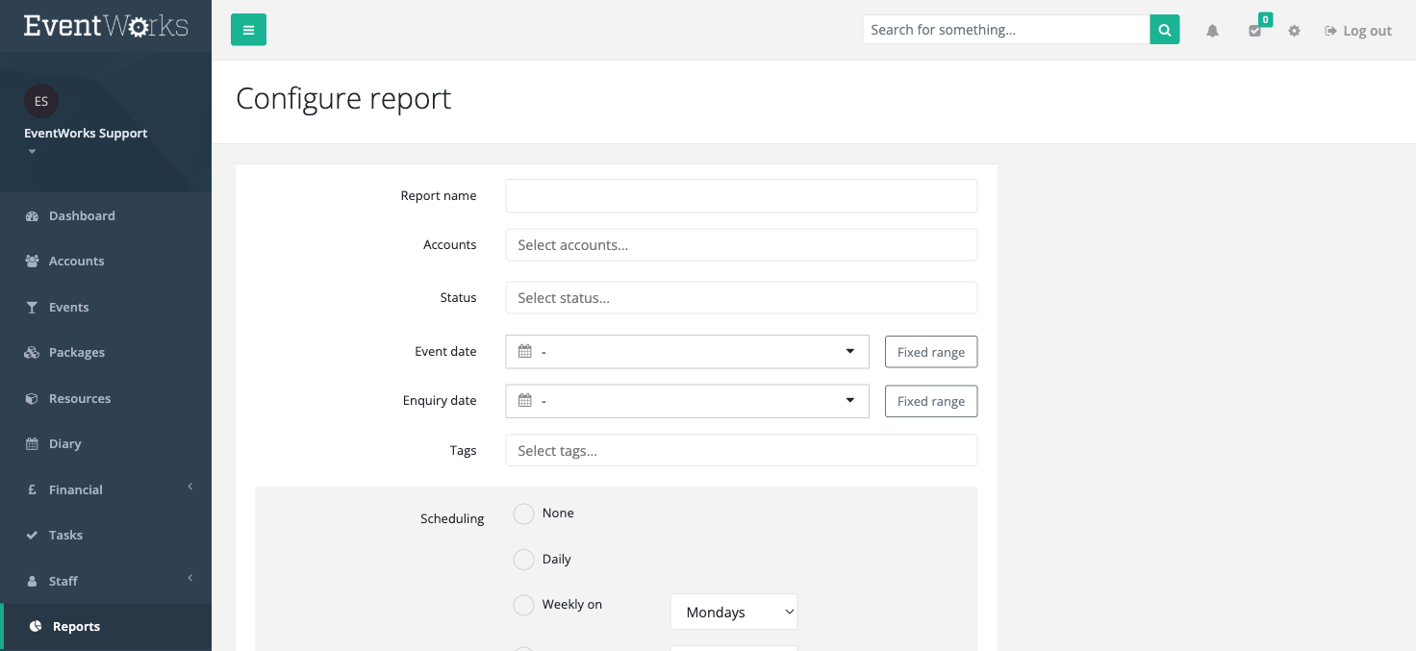
Task: Expand the user menu caret under EventWorks Support
Action: pyautogui.click(x=32, y=152)
